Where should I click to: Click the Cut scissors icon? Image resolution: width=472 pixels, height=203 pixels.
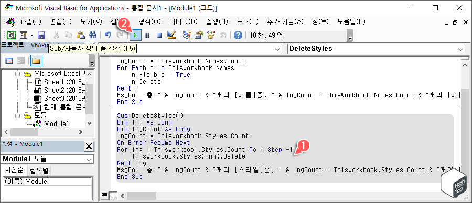click(x=56, y=35)
